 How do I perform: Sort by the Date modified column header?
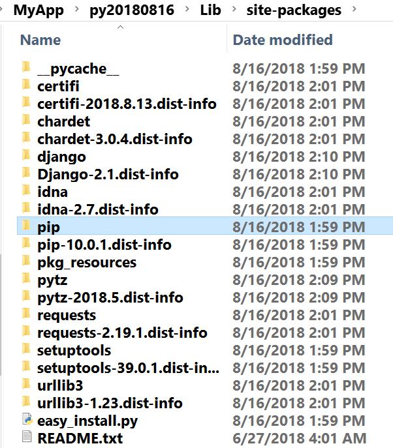(x=283, y=40)
